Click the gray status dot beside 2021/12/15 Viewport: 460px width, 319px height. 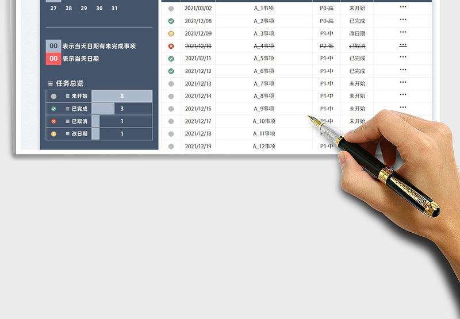171,109
